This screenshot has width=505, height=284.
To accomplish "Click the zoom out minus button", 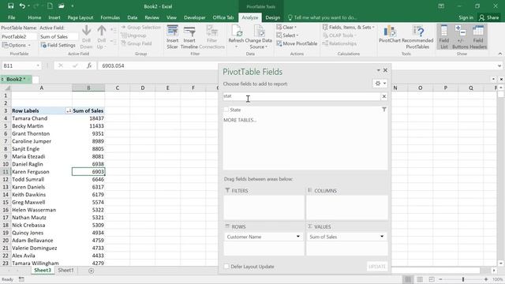I will pyautogui.click(x=440, y=279).
